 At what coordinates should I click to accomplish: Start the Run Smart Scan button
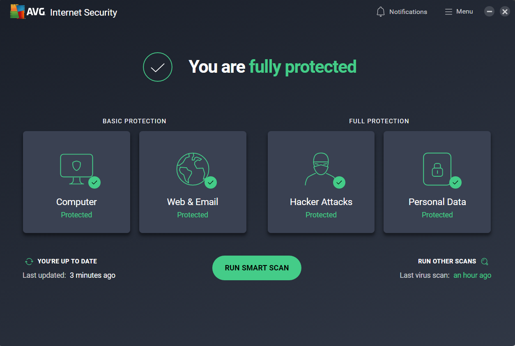pos(257,268)
